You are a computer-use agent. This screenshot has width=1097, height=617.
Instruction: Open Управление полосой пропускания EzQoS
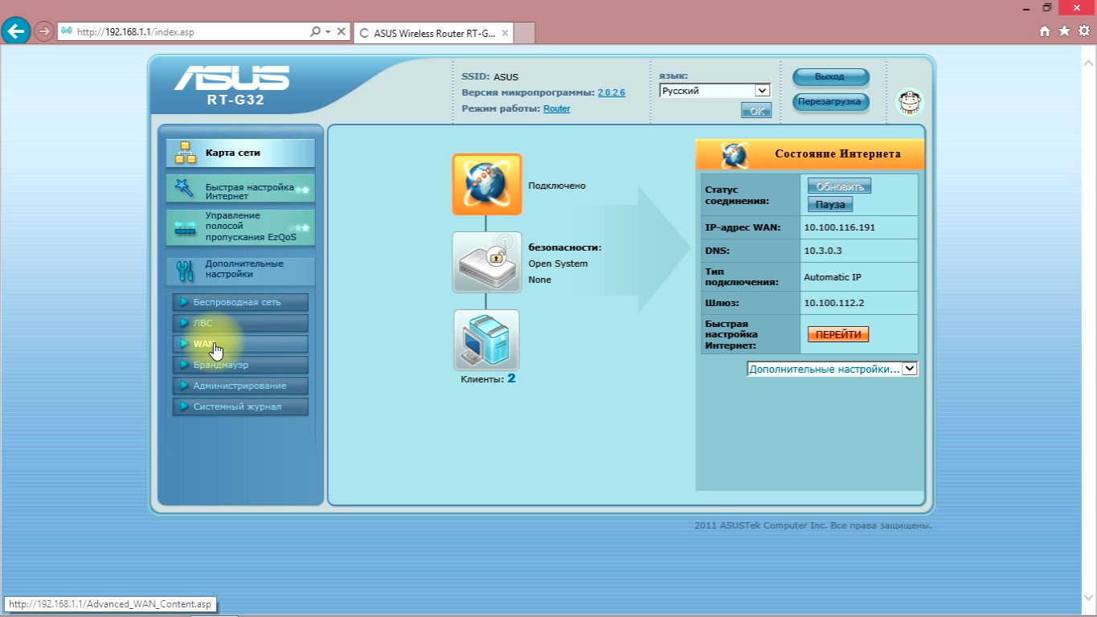click(x=240, y=227)
